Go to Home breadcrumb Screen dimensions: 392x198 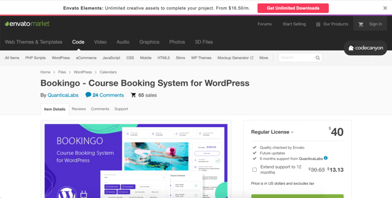pos(45,72)
